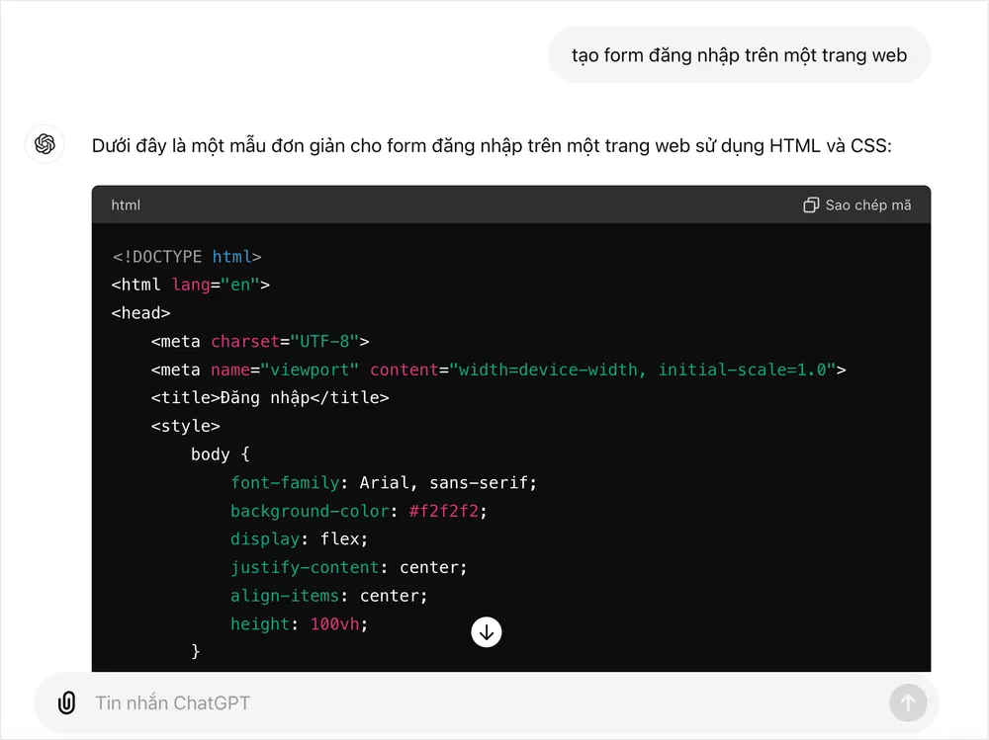Viewport: 989px width, 740px height.
Task: Click the user message bubble about form đăng nhập
Action: click(x=739, y=55)
